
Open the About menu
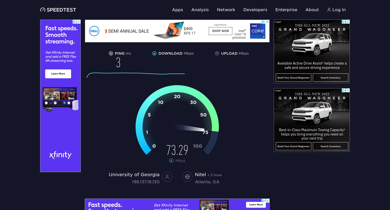tap(312, 10)
